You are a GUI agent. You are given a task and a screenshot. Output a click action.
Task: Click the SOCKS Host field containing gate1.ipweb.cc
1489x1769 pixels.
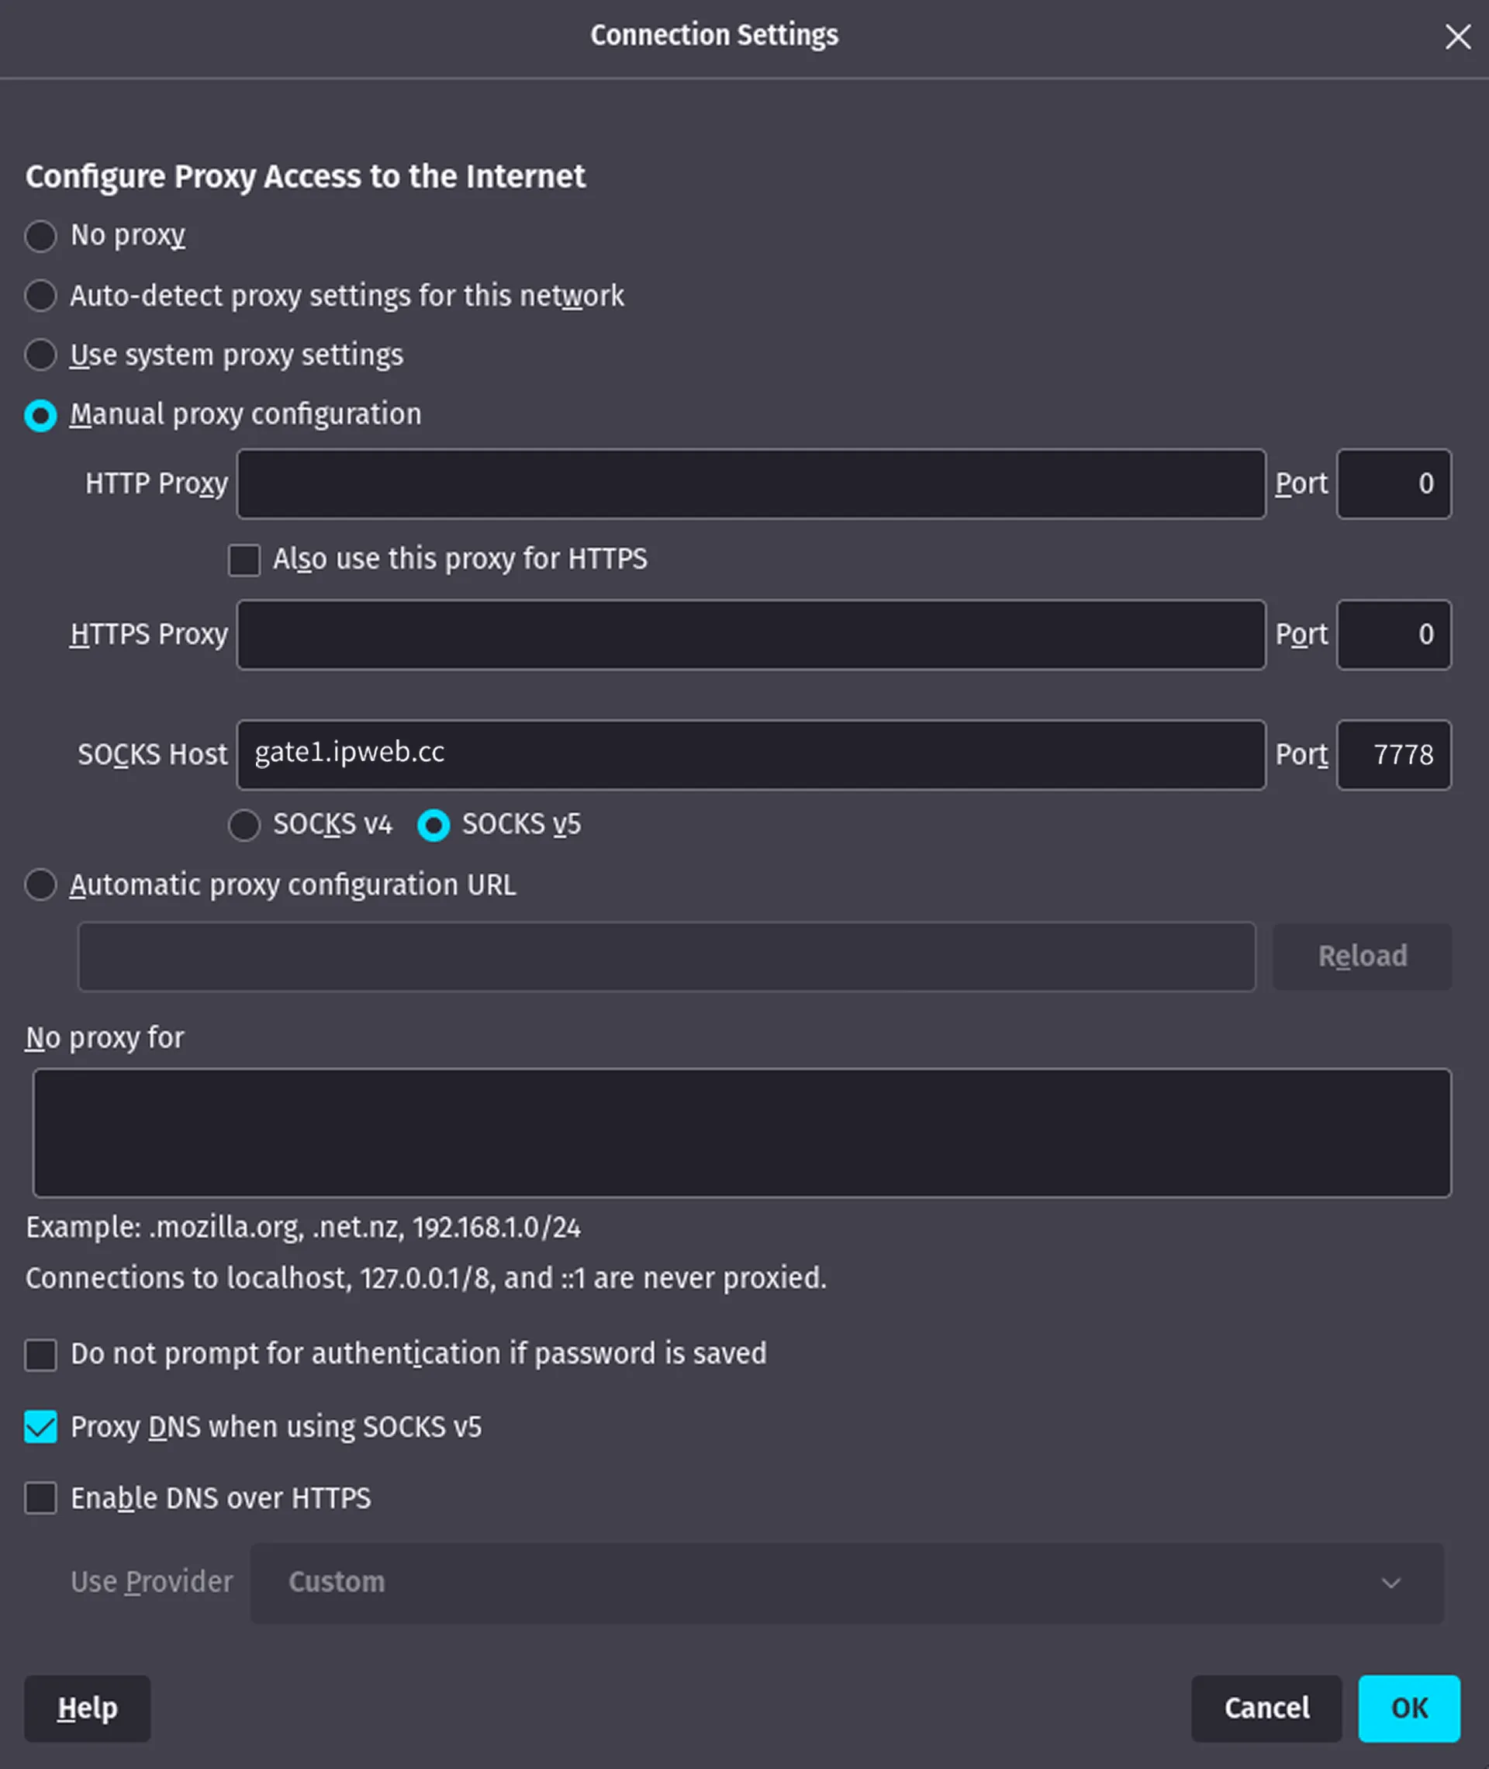click(x=751, y=754)
